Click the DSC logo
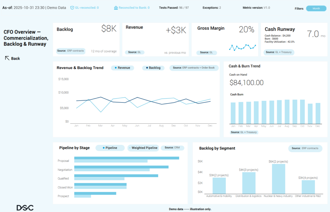This screenshot has height=212, width=330. pyautogui.click(x=25, y=208)
